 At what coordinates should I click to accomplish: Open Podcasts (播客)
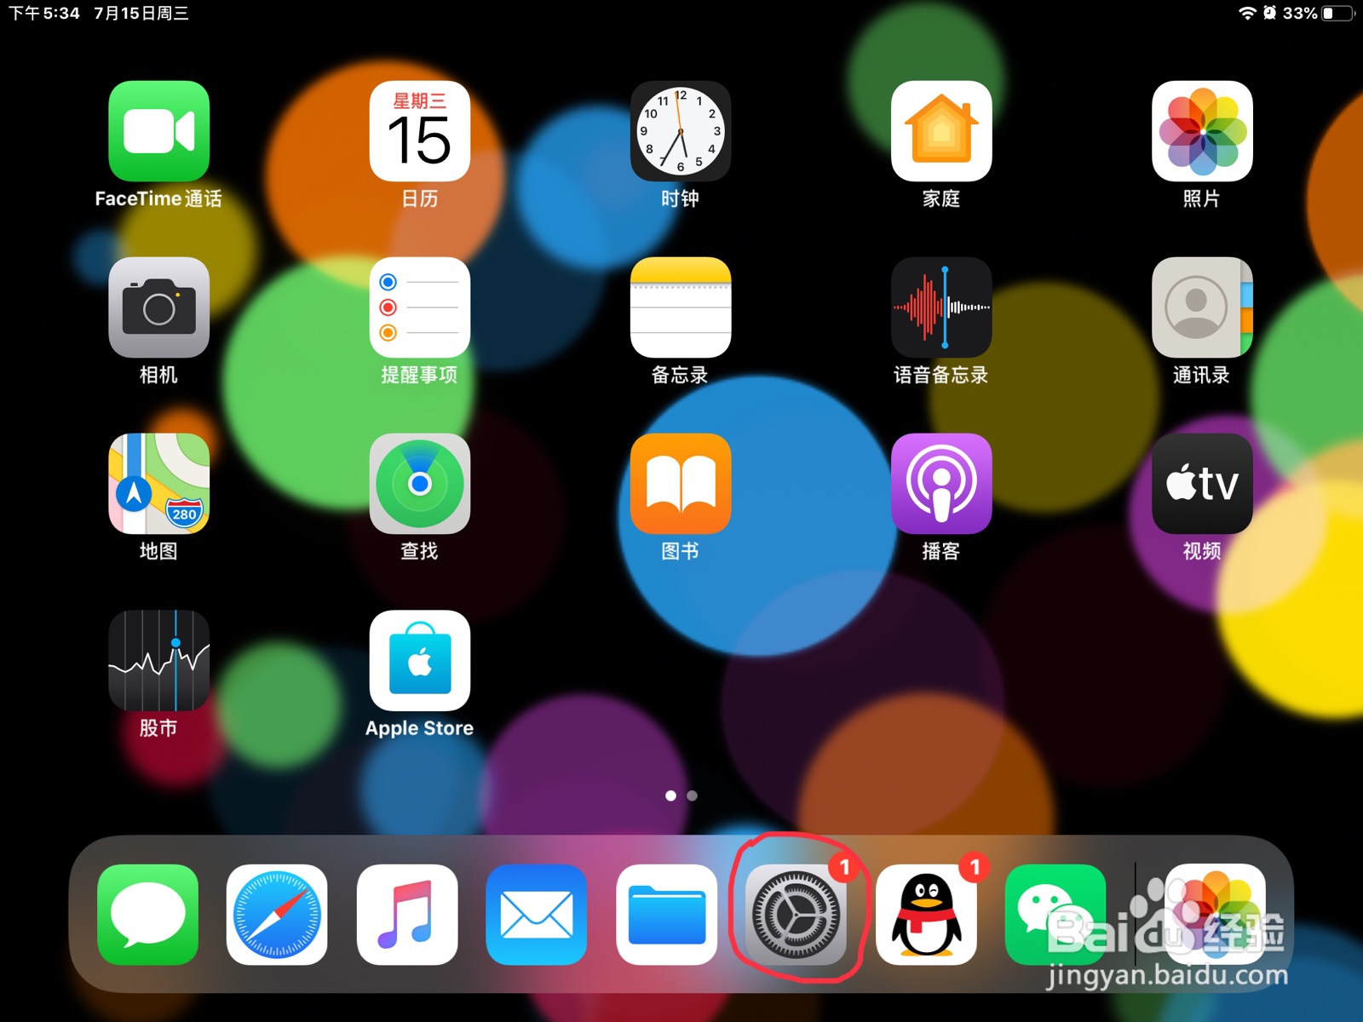point(940,484)
